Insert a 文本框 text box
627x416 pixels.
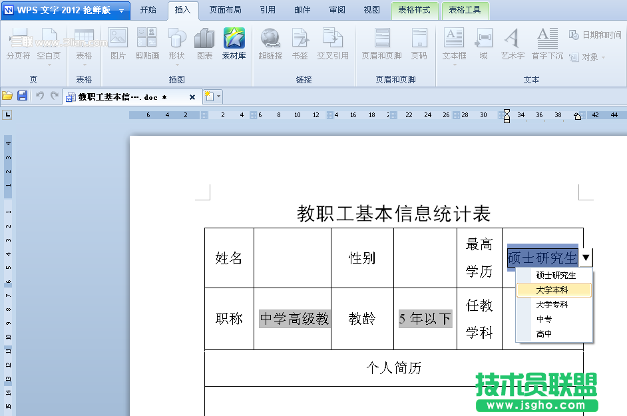tap(454, 44)
